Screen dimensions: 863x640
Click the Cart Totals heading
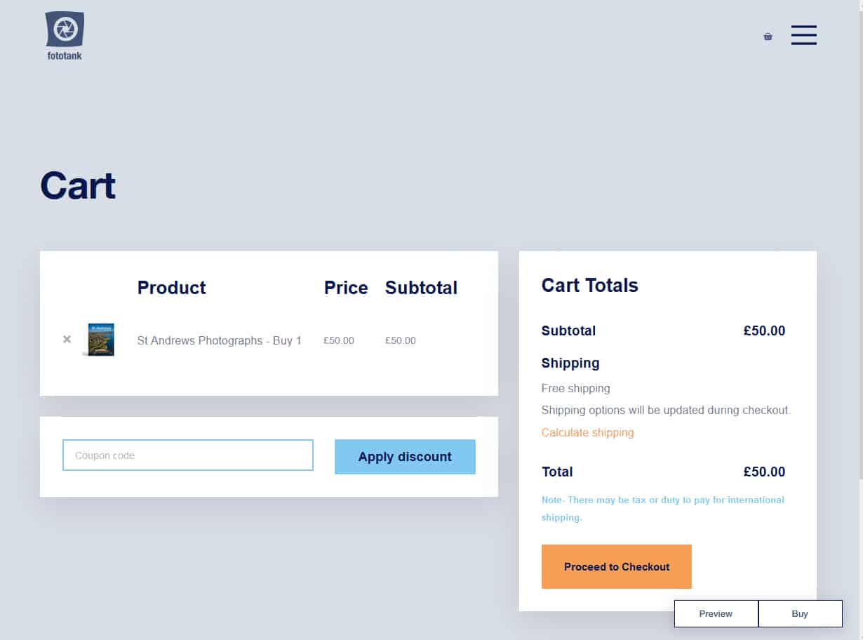point(589,286)
